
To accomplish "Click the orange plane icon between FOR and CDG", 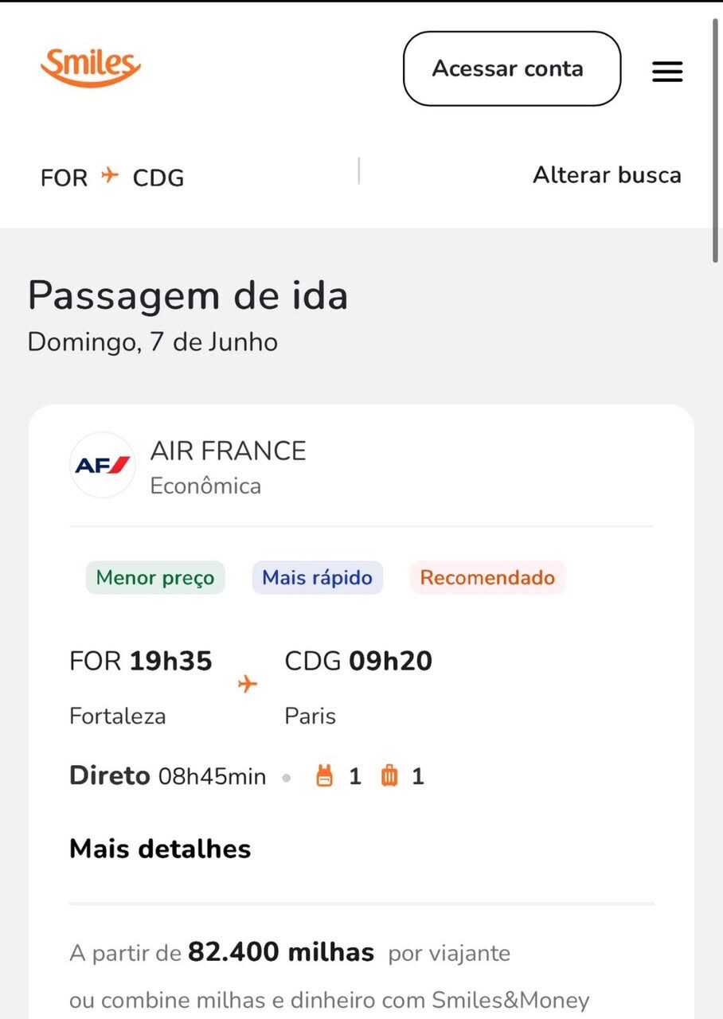I will [x=110, y=175].
